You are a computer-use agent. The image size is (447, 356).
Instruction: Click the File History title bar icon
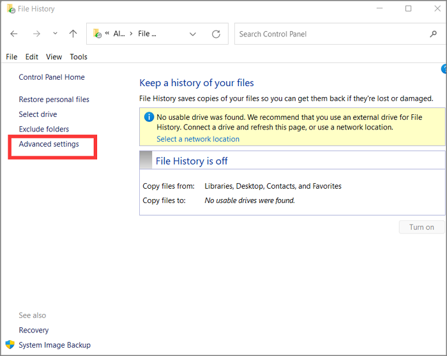pos(10,9)
